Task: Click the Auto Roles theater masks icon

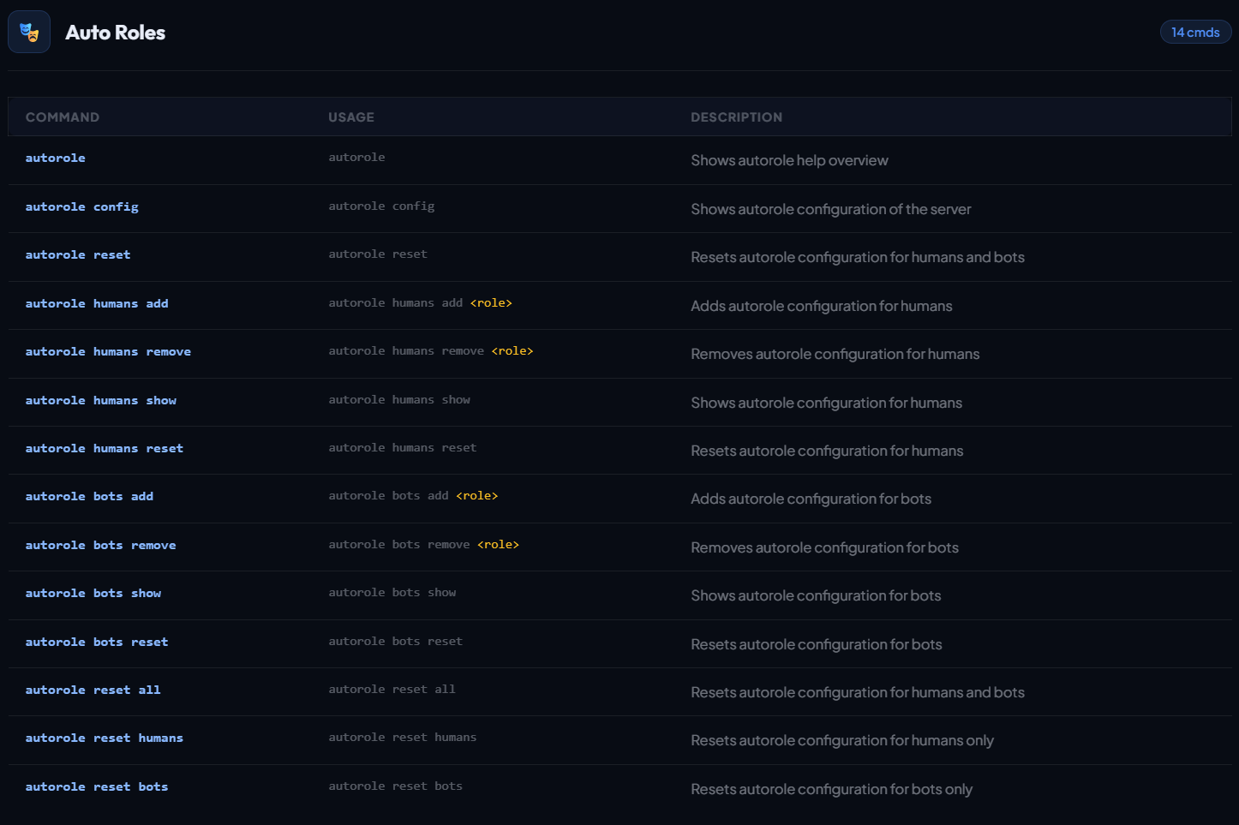Action: tap(29, 33)
